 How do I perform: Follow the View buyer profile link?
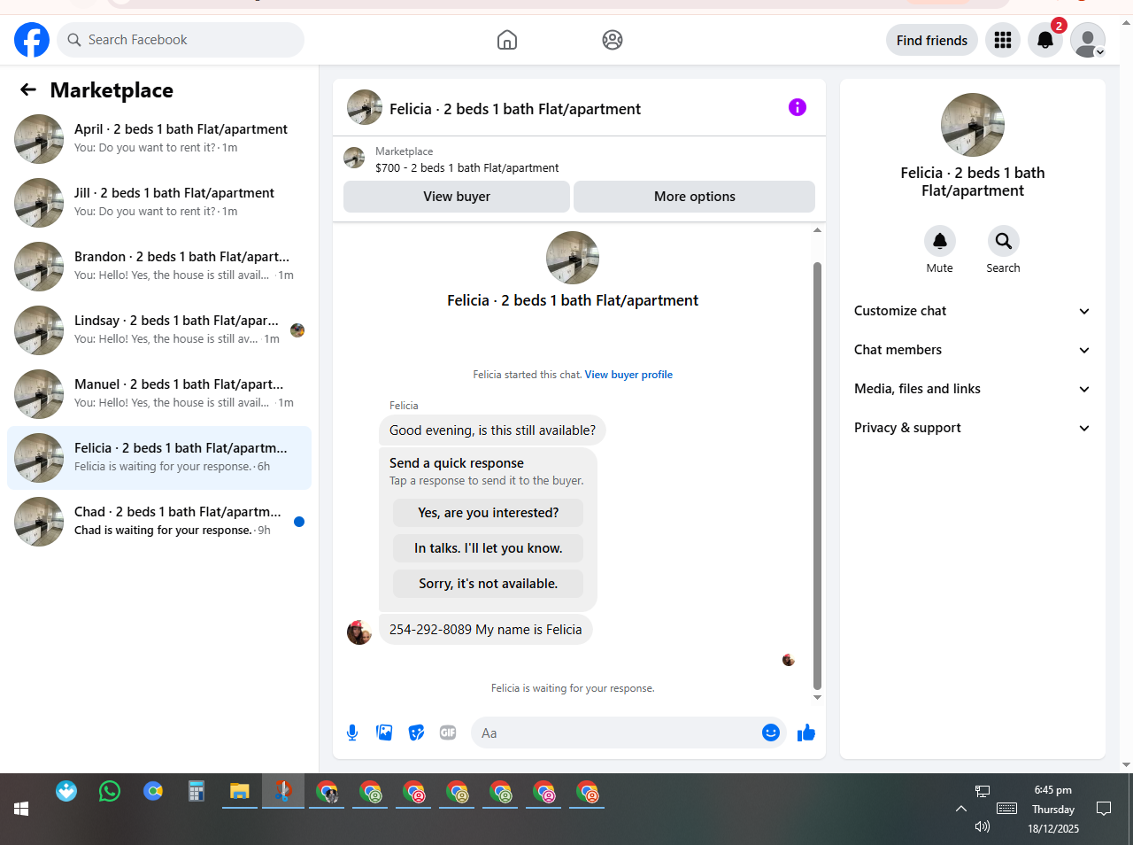tap(628, 375)
